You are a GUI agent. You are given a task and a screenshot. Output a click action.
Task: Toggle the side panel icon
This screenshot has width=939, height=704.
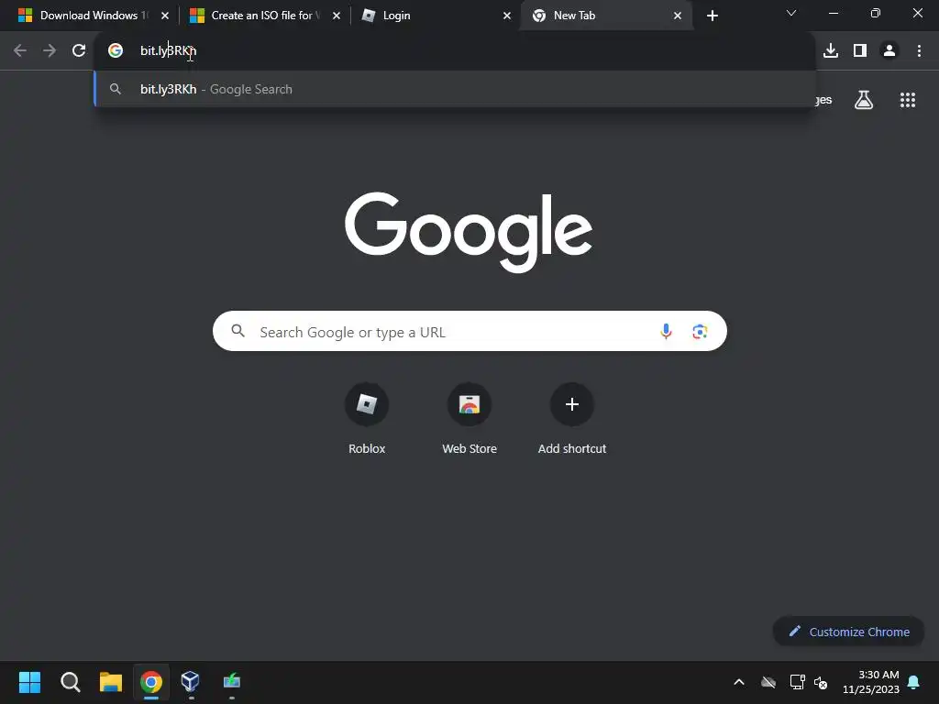click(x=860, y=51)
